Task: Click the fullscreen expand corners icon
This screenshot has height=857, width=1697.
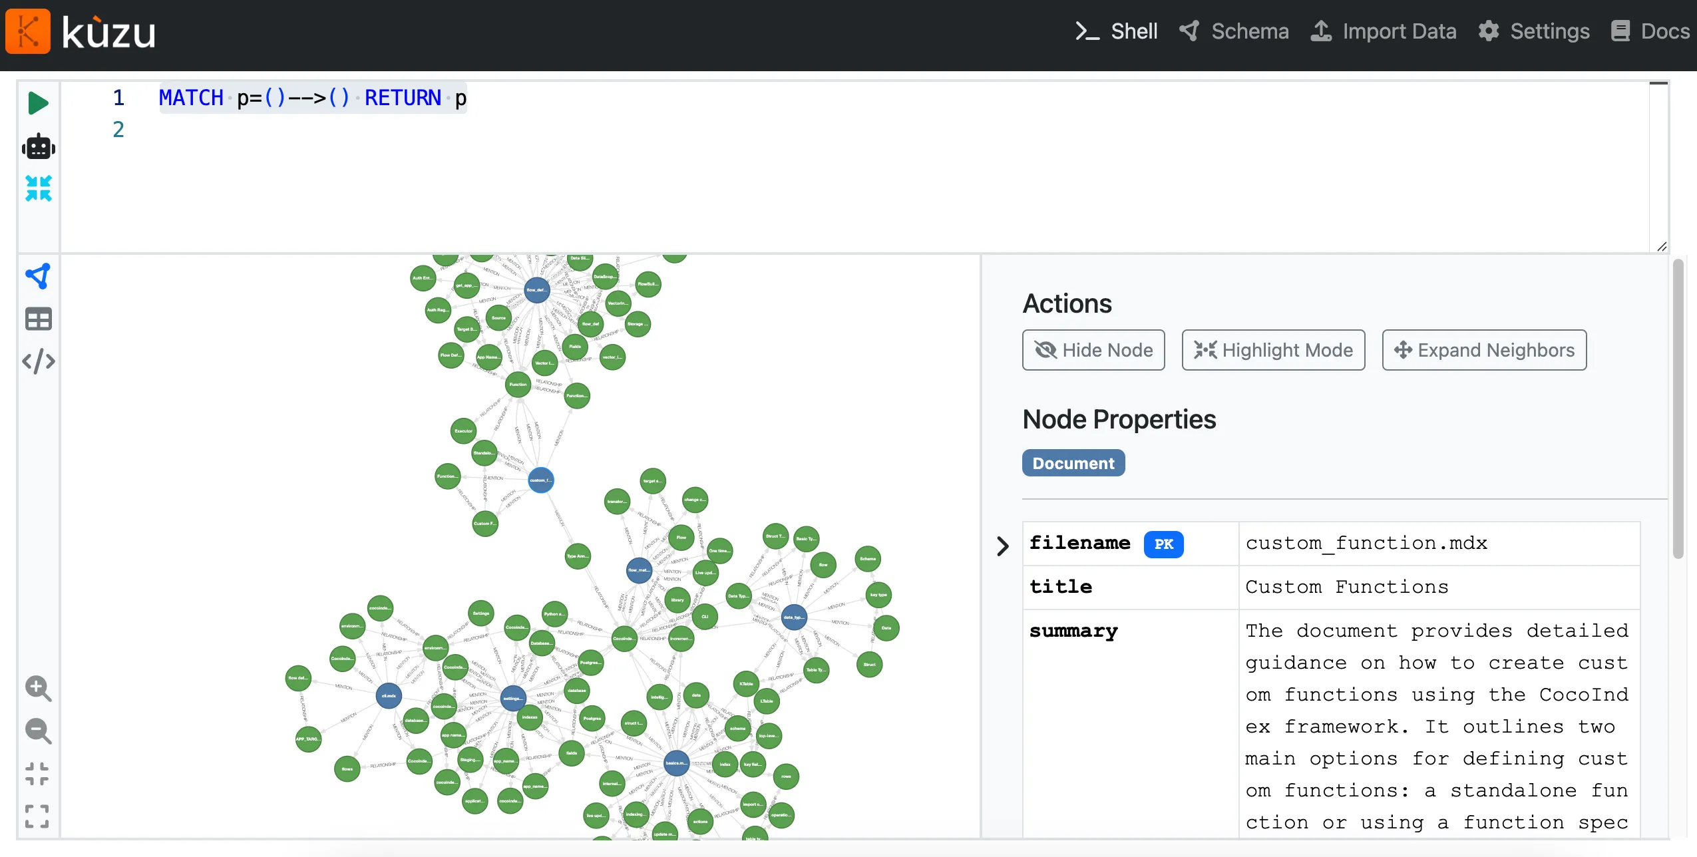Action: tap(37, 816)
